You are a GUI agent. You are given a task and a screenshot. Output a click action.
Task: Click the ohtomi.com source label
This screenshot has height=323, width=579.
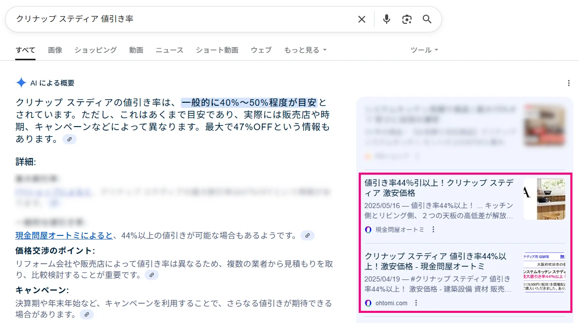[x=391, y=303]
